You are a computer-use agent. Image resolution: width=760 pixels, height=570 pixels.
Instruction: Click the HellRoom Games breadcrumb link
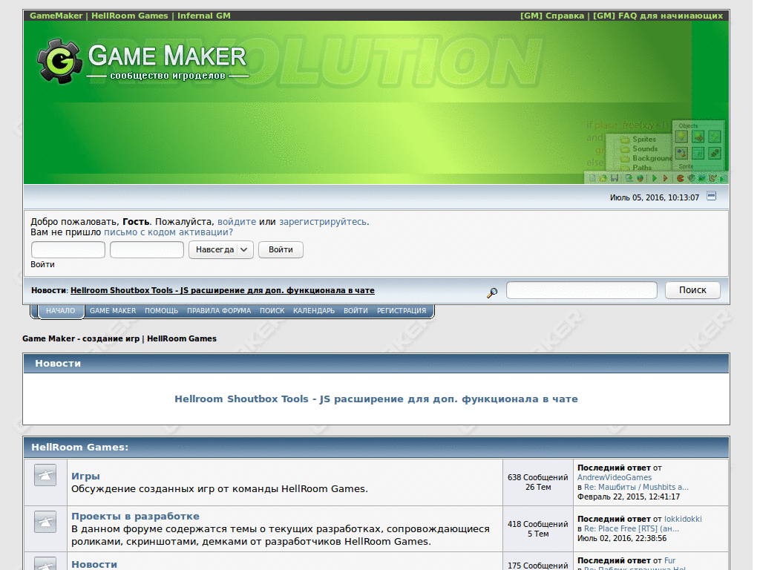182,338
